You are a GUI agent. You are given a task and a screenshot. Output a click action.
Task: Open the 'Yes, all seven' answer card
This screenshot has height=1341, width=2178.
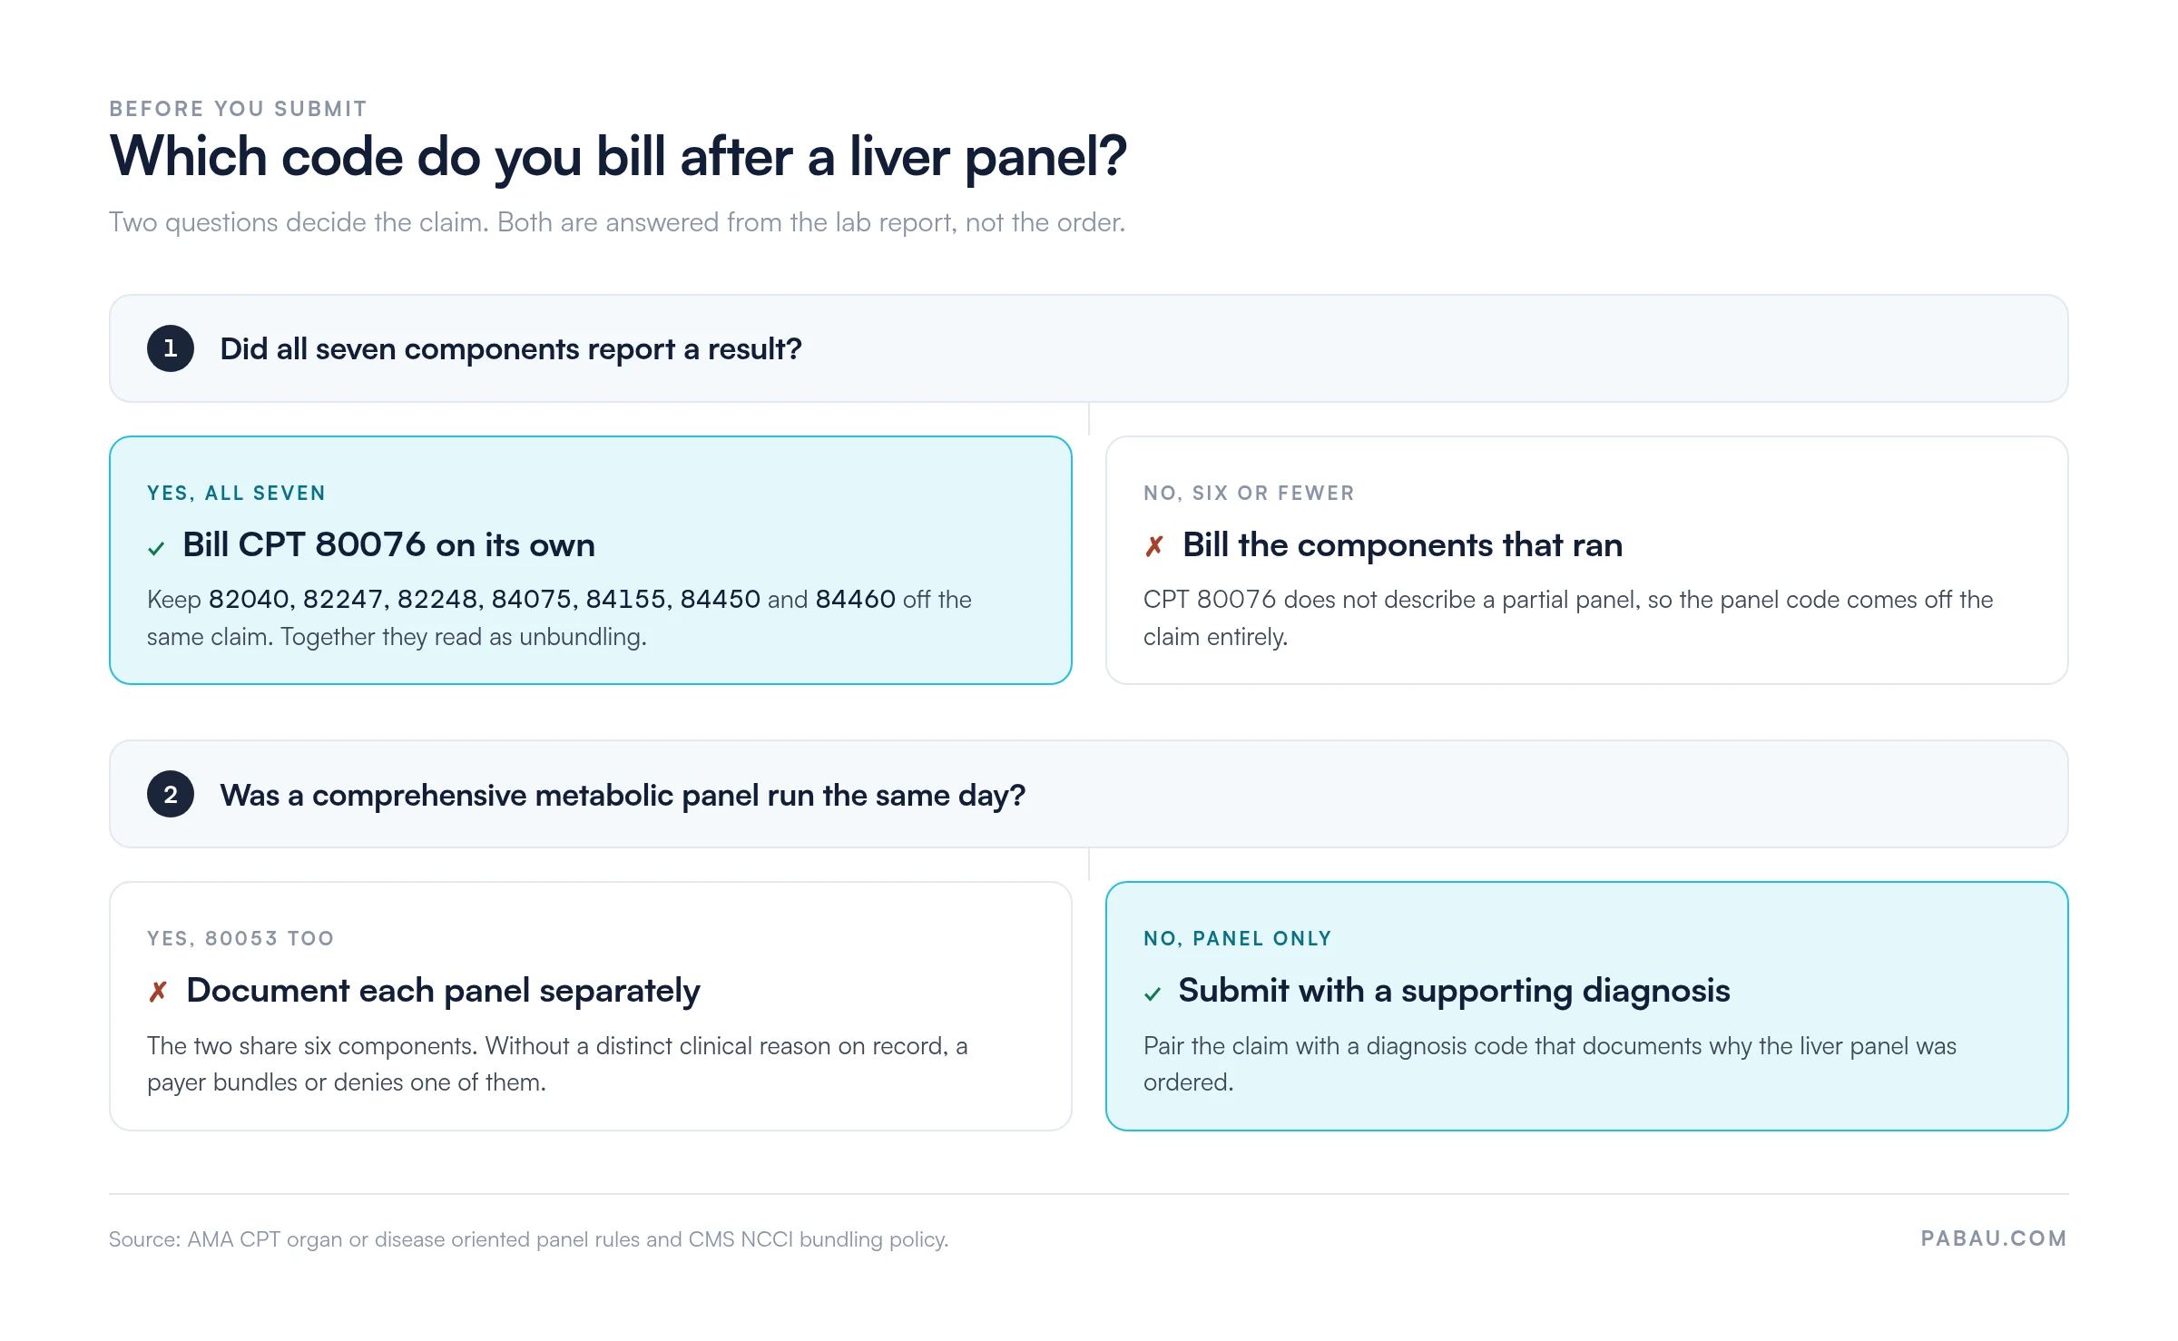591,560
